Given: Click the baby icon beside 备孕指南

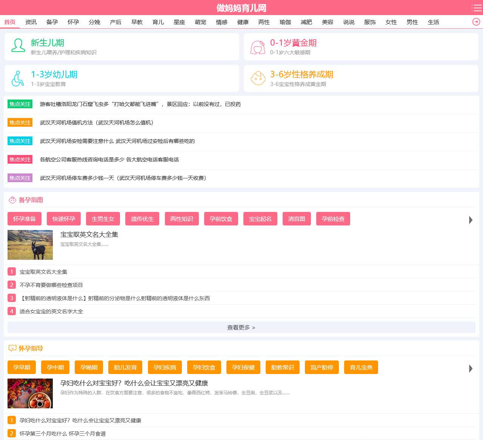Looking at the screenshot, I should (12, 200).
